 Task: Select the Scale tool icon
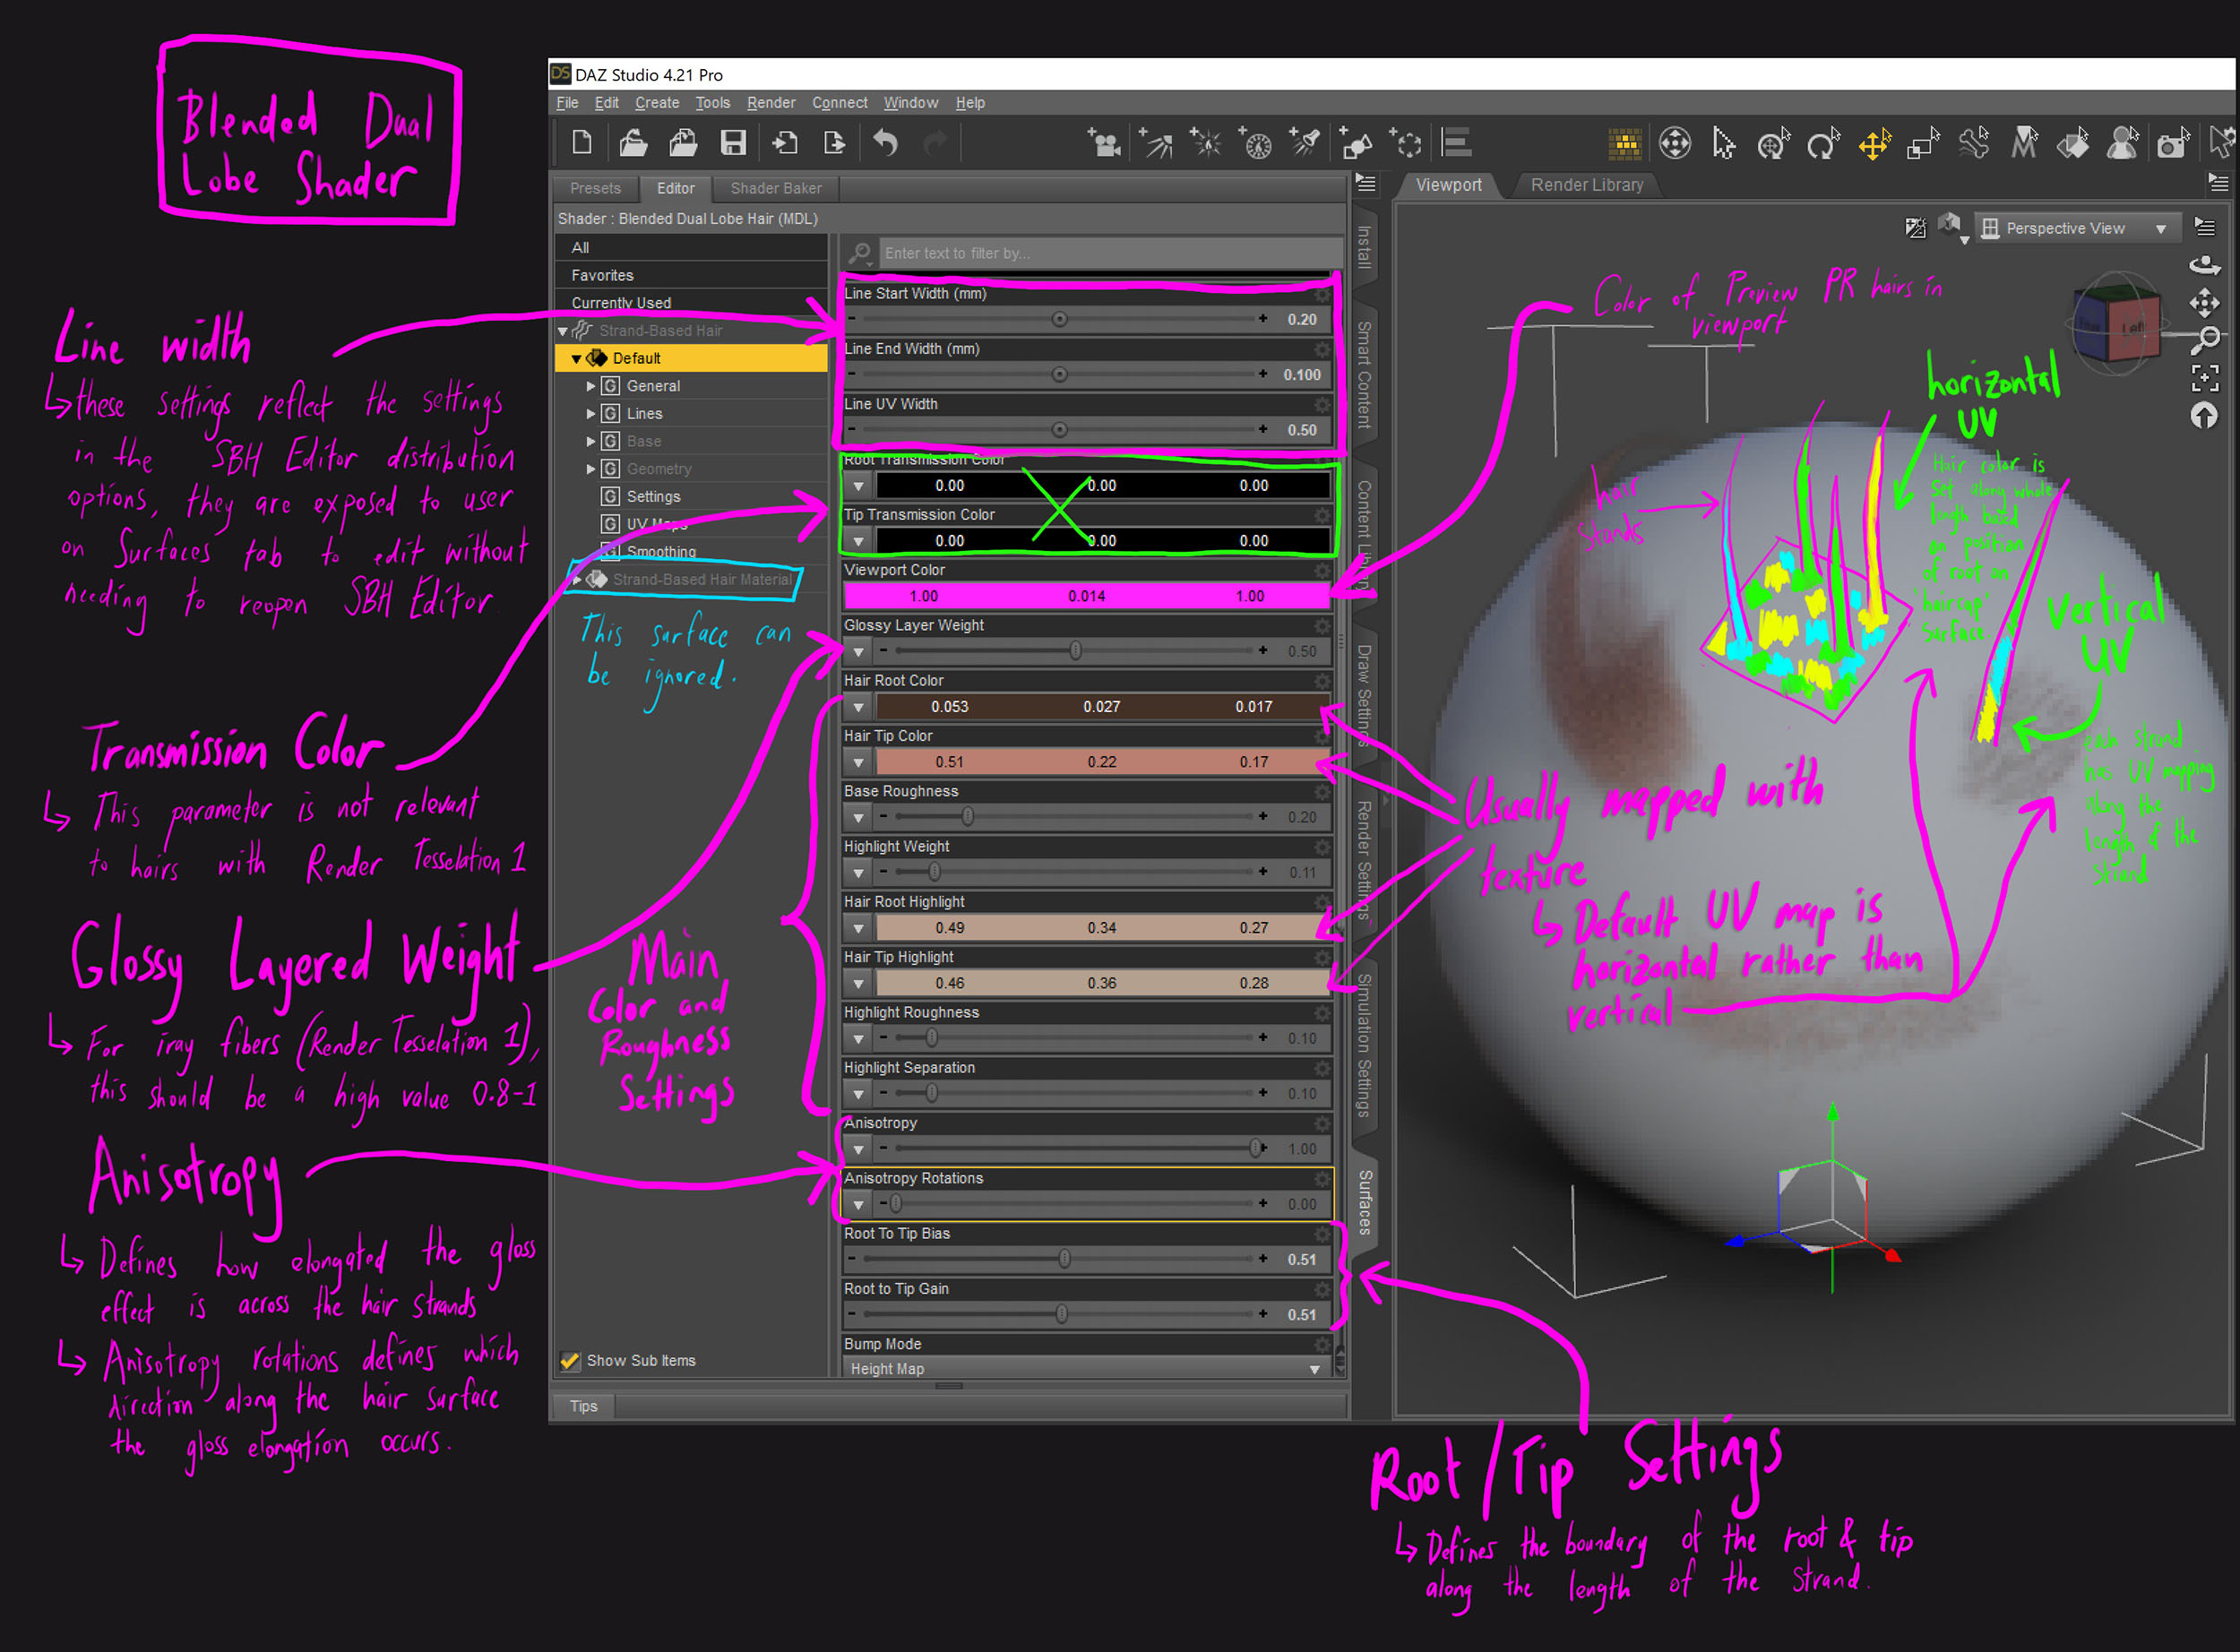[1922, 144]
